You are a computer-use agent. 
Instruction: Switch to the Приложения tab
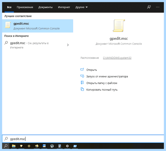(x=25, y=7)
